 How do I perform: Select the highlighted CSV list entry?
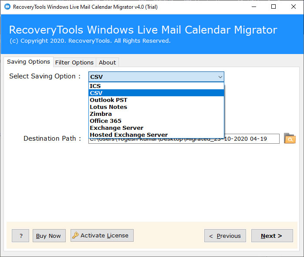[156, 93]
